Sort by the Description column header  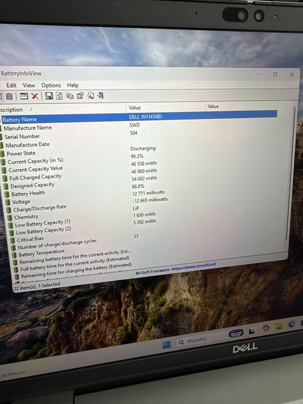click(63, 109)
